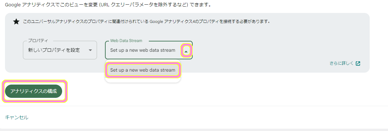
Task: Open the 新しいプロパティを設定 combo box
Action: 60,50
